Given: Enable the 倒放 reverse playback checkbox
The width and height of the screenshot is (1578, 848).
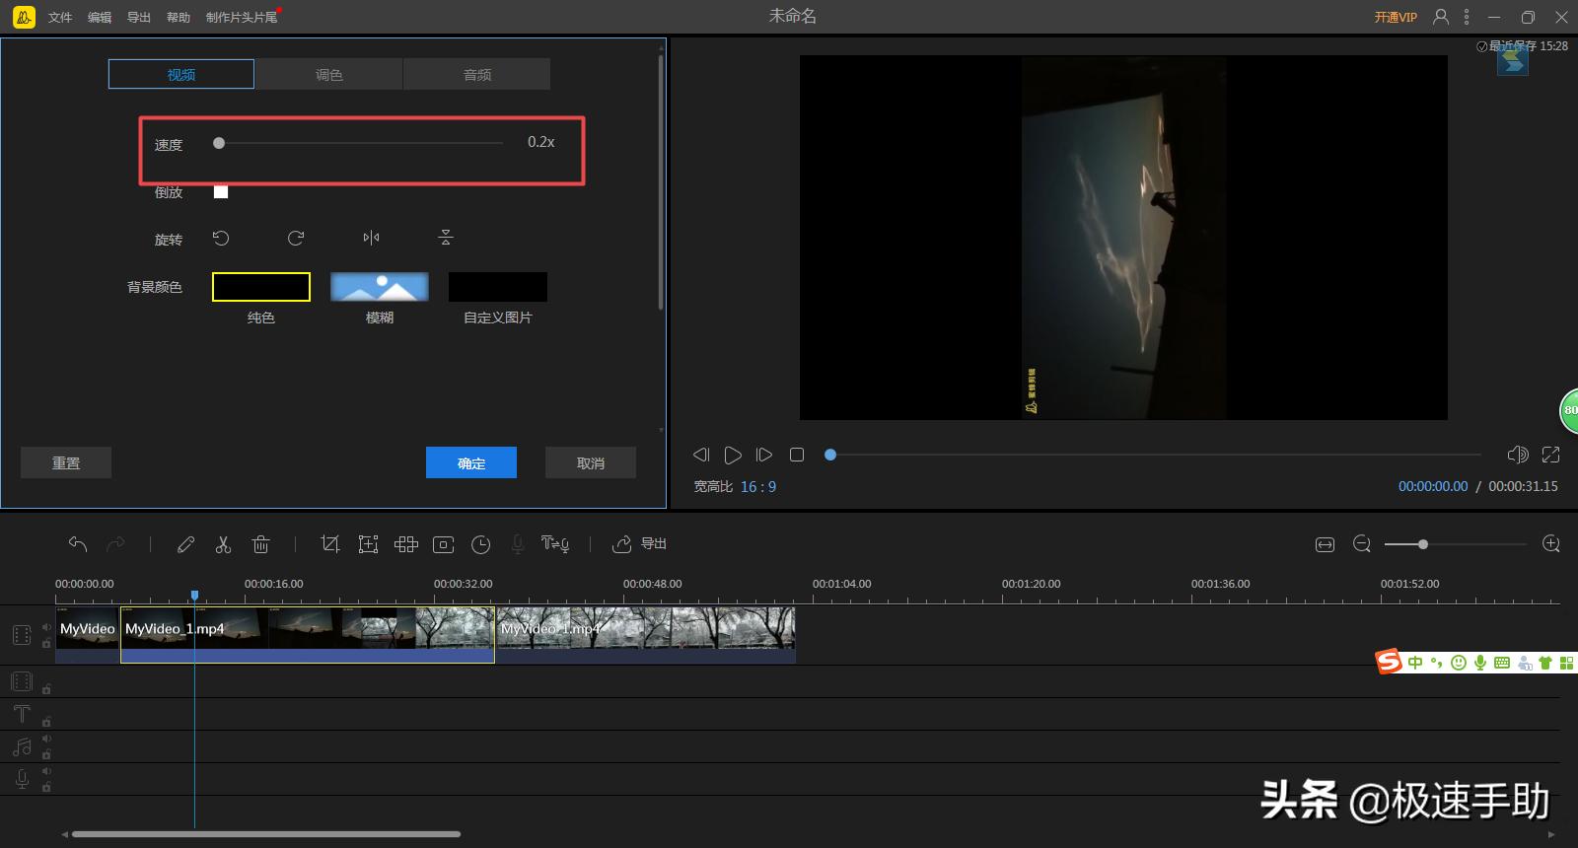Looking at the screenshot, I should coord(221,192).
